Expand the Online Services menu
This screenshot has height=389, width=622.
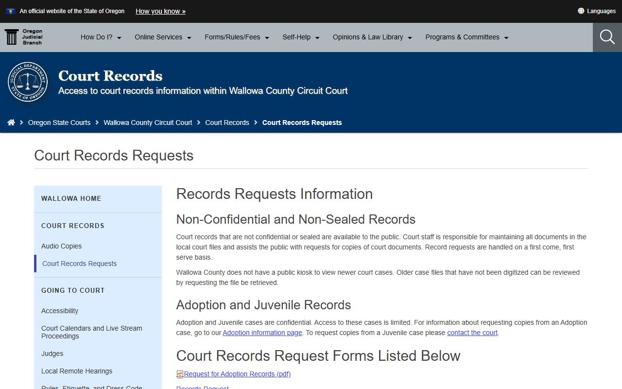tap(163, 37)
